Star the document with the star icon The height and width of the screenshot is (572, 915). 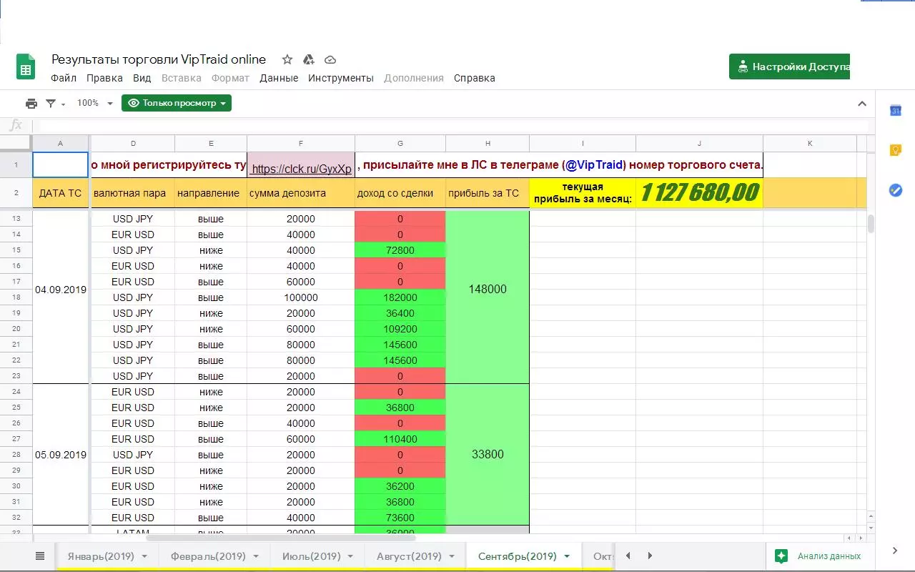287,60
